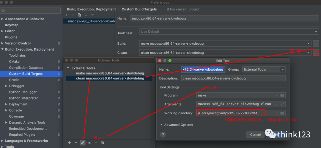Select Dynamic Analysis Tools settings
This screenshot has height=148, width=321.
pos(27,122)
